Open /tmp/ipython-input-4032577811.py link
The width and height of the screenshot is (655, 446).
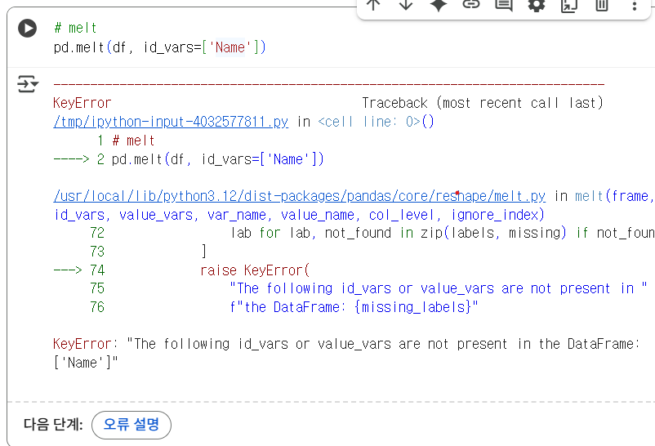(x=171, y=122)
